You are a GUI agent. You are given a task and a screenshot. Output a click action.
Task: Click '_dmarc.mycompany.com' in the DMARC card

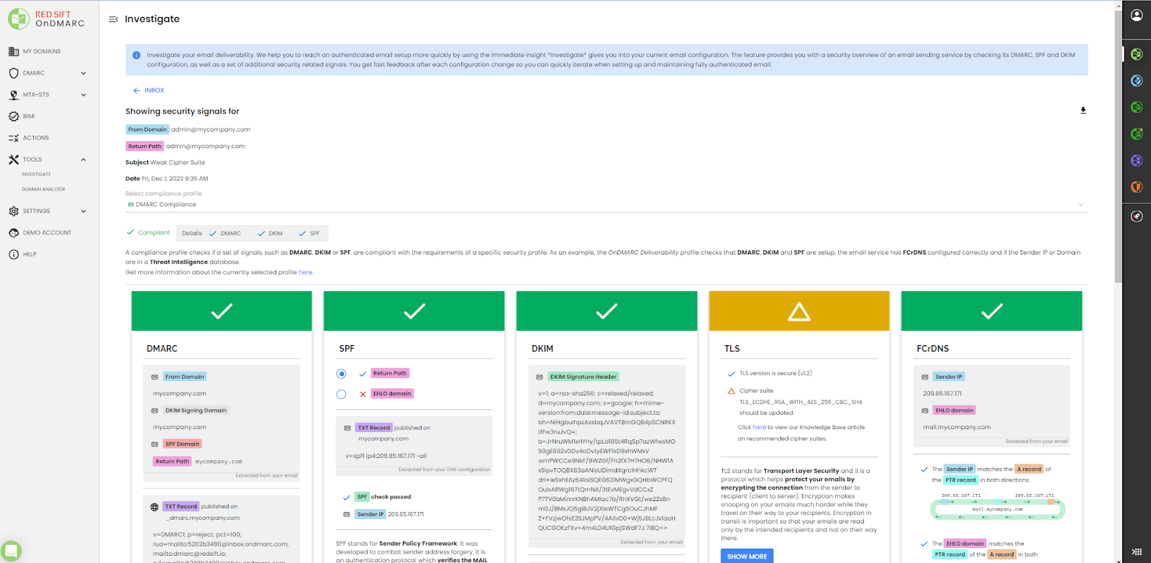(x=203, y=518)
